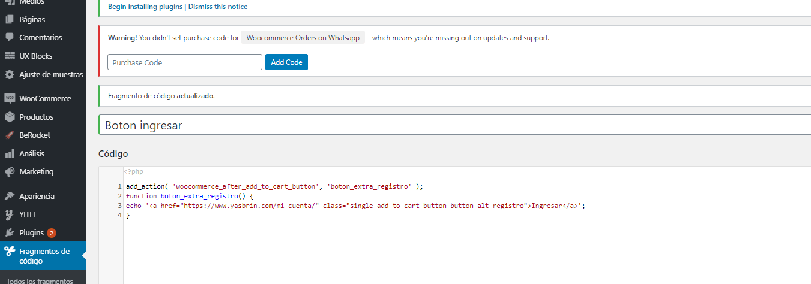Image resolution: width=811 pixels, height=284 pixels.
Task: Click the Add Code button
Action: (286, 62)
